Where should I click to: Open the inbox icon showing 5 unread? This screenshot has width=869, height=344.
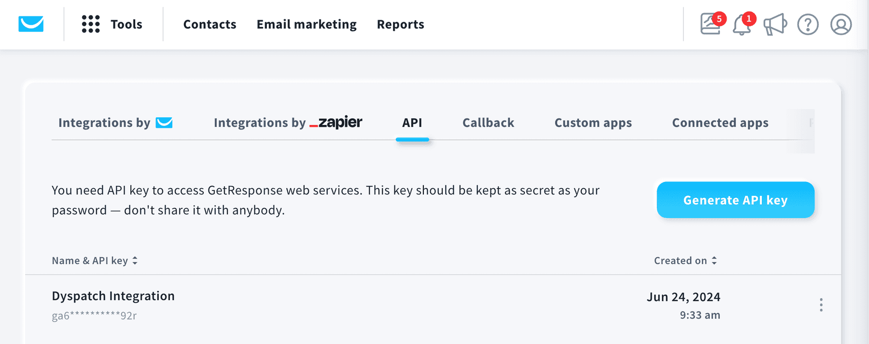click(x=710, y=25)
